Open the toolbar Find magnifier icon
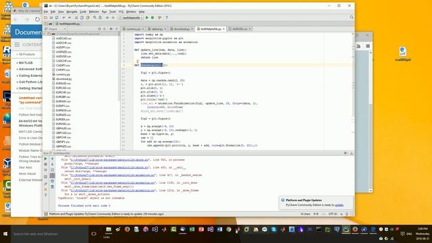 click(x=94, y=18)
